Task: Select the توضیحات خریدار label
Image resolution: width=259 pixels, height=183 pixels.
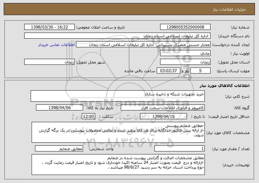Action: (236, 165)
